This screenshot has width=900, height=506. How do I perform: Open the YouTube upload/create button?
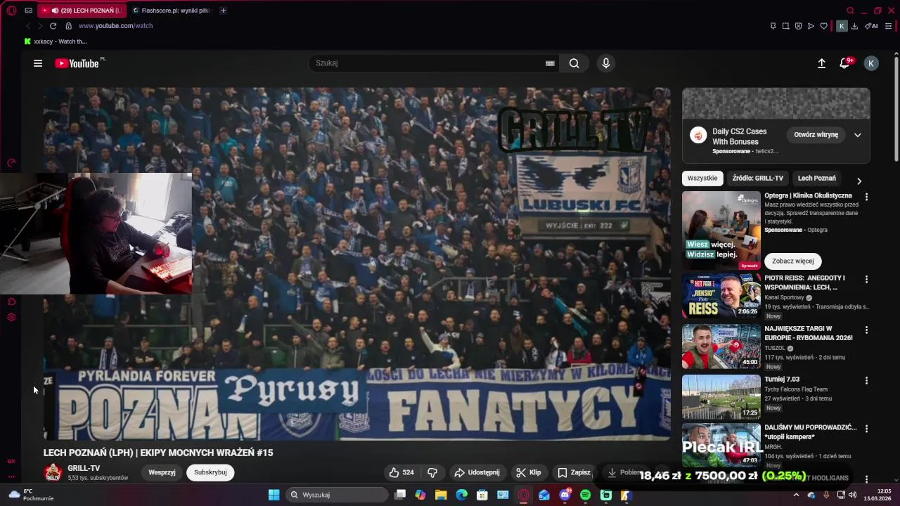pos(821,63)
